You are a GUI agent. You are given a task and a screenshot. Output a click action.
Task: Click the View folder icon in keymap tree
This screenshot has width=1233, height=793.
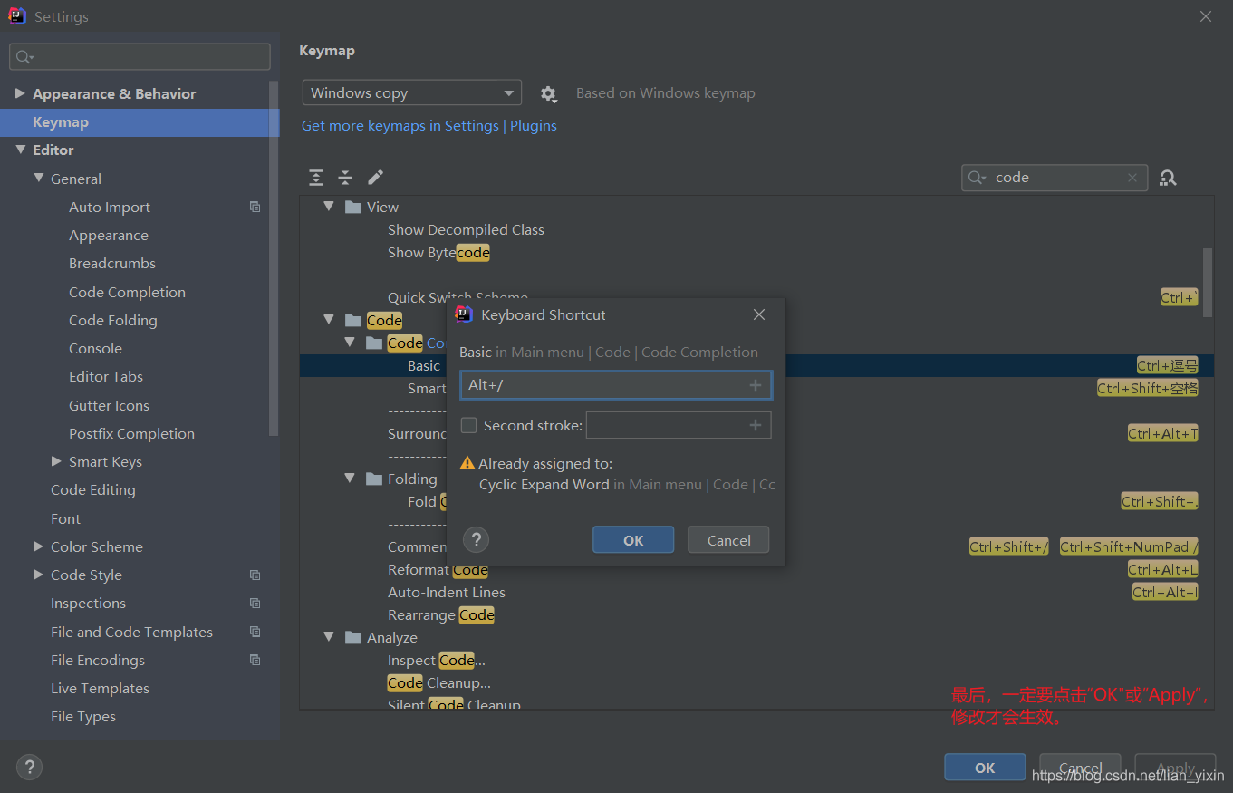point(353,207)
